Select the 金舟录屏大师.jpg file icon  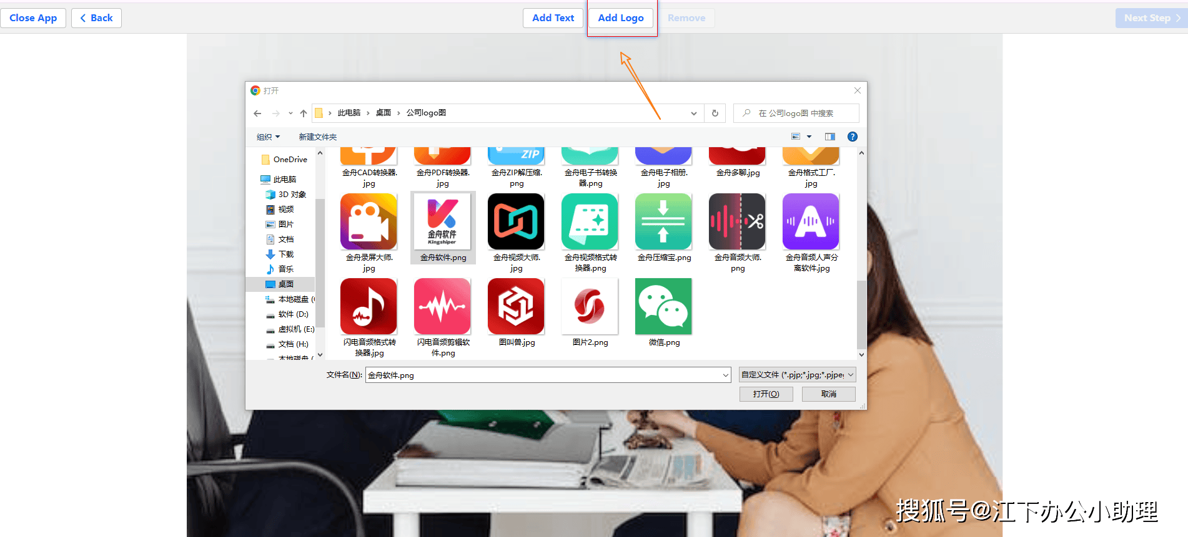coord(369,221)
